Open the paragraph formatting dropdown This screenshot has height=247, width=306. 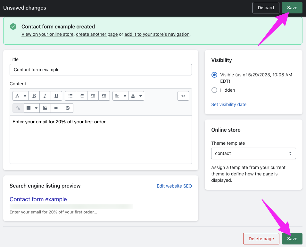20,96
